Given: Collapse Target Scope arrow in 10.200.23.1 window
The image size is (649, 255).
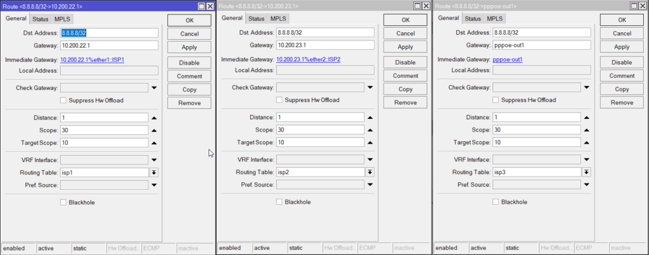Looking at the screenshot, I should point(370,143).
